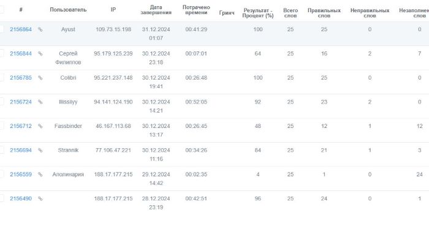
Task: Open result link 2156844
Action: click(x=21, y=53)
